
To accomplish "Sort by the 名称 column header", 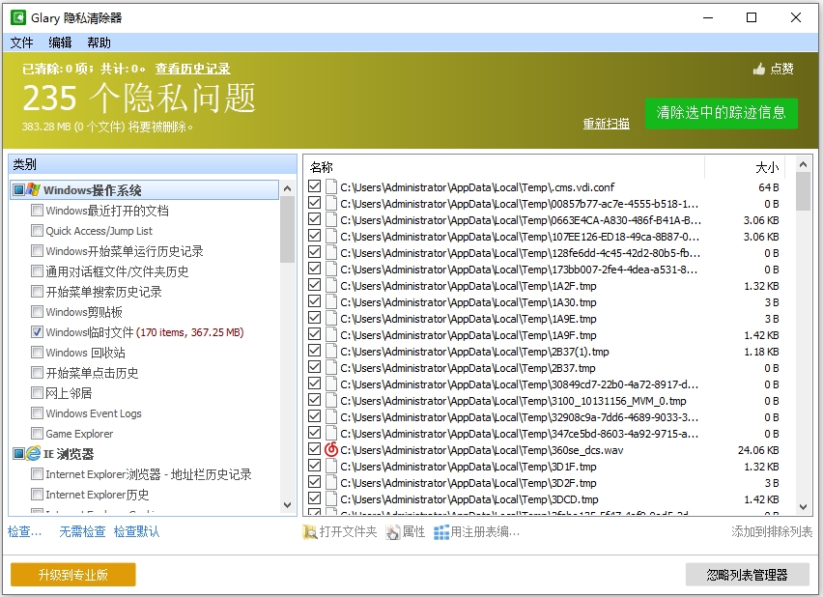I will tap(504, 167).
